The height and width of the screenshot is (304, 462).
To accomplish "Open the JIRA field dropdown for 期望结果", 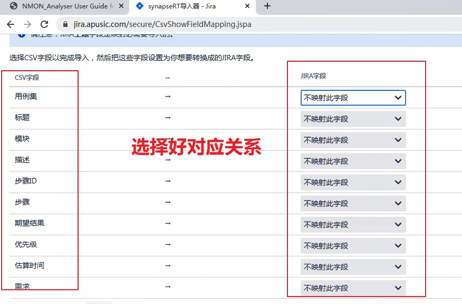I will [x=353, y=225].
